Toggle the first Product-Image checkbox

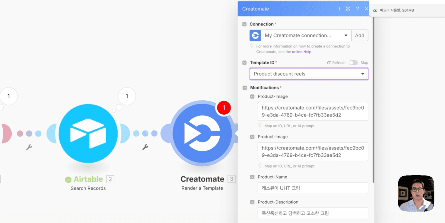pos(252,97)
